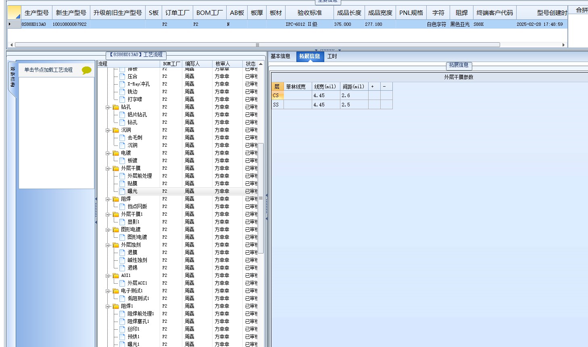
Task: Open the 工时 tab
Action: [x=332, y=56]
